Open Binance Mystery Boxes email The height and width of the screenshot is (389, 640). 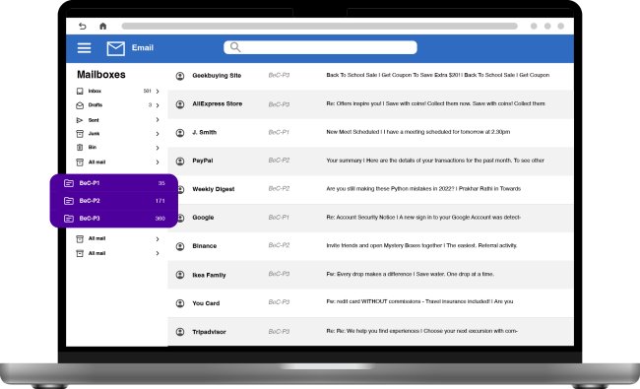pos(421,245)
